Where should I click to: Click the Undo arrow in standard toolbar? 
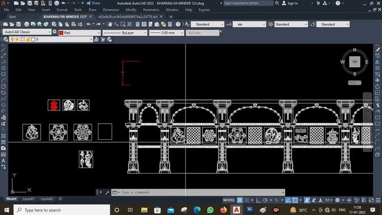coord(88,24)
